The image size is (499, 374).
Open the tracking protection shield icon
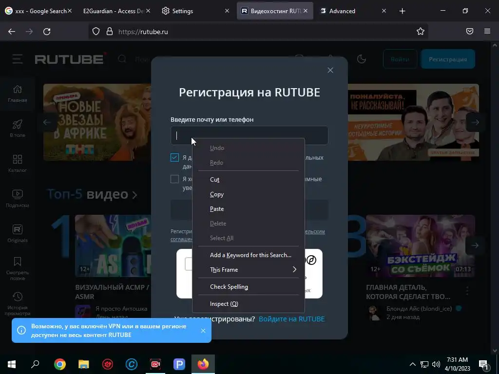[96, 32]
